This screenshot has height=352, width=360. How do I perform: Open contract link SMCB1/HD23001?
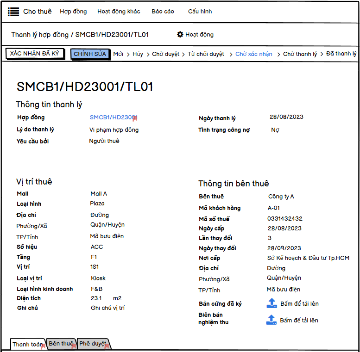point(114,117)
